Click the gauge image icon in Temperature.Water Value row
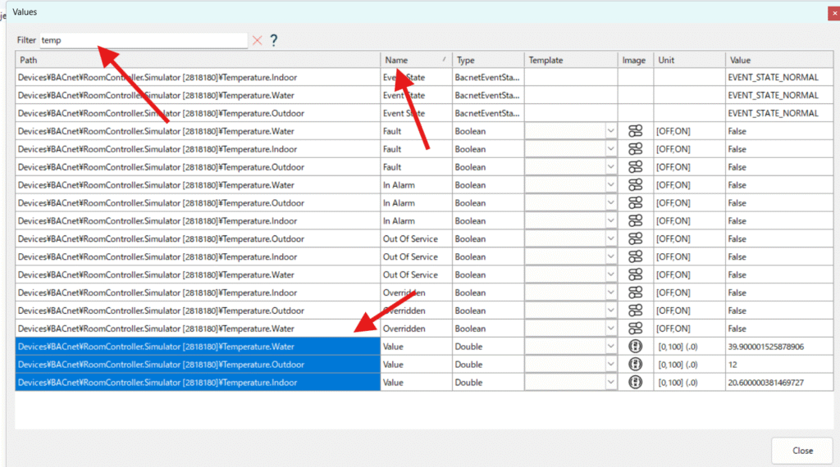 click(x=635, y=347)
